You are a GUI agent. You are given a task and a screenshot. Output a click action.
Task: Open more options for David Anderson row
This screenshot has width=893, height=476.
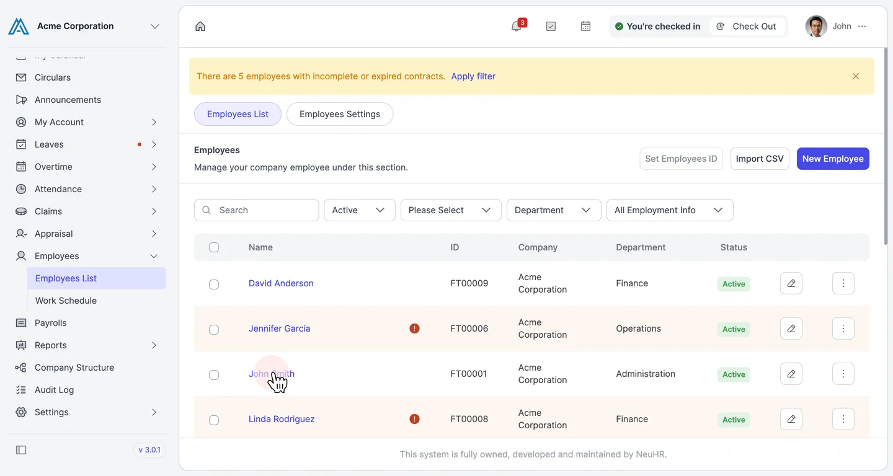pos(843,283)
